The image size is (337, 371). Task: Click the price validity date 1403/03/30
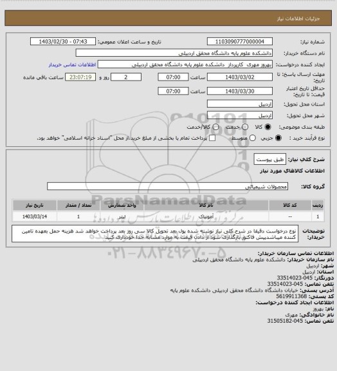[x=240, y=91]
